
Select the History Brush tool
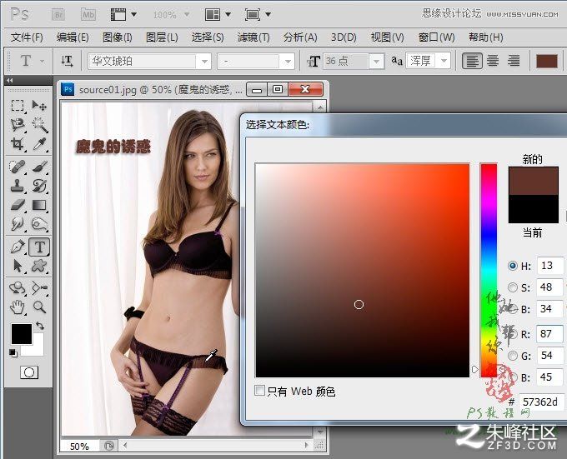coord(39,186)
